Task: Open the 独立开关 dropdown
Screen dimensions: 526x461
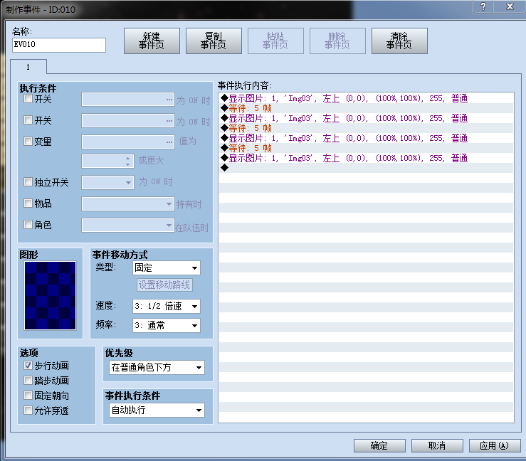Action: tap(107, 182)
